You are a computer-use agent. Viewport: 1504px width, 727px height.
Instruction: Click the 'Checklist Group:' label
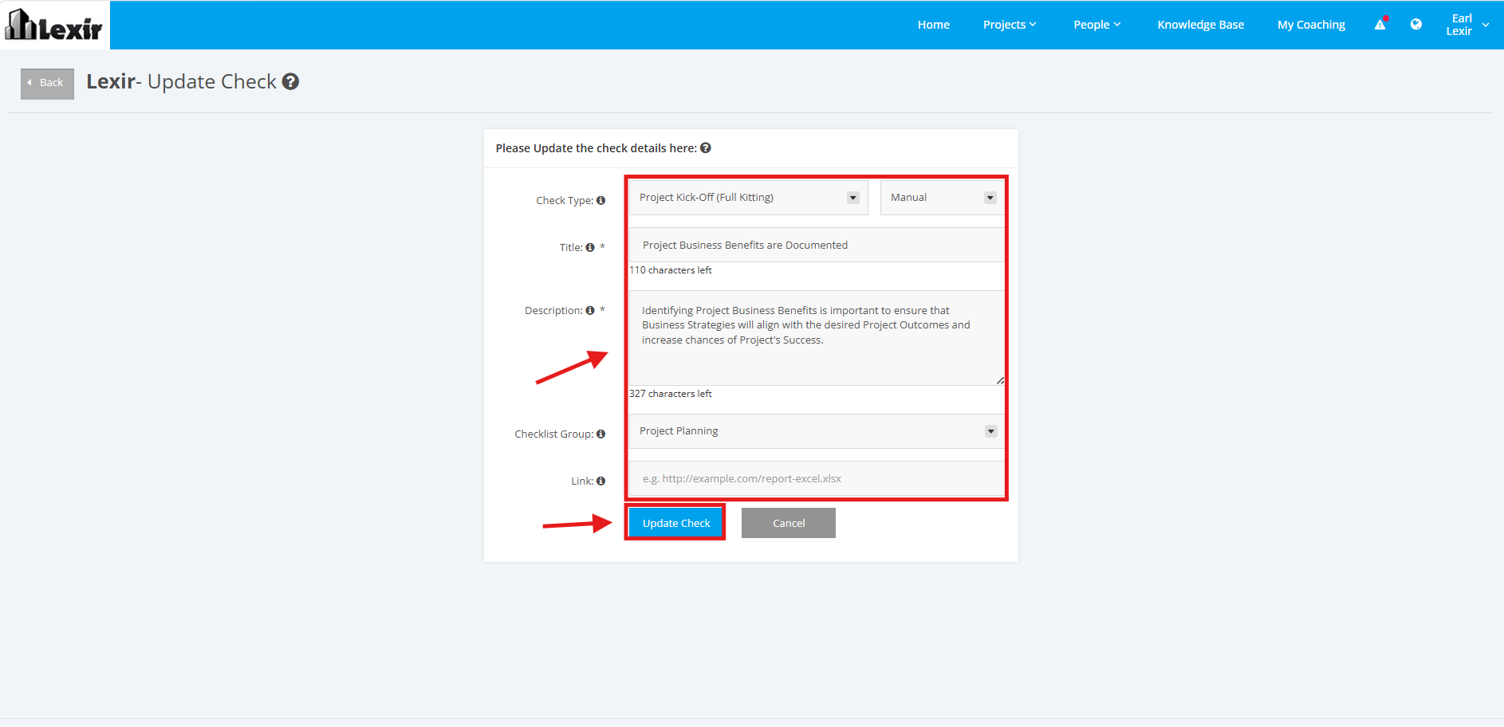(x=553, y=434)
